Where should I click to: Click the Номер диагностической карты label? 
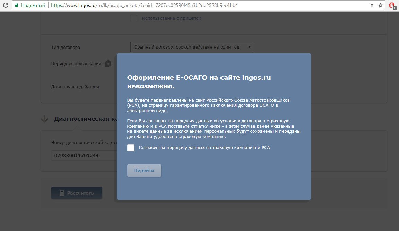(x=84, y=142)
